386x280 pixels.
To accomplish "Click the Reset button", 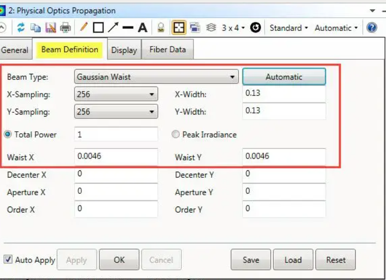I will point(336,260).
